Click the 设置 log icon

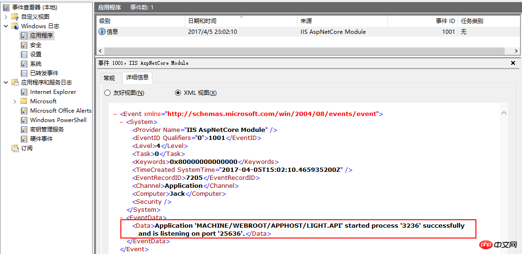pyautogui.click(x=24, y=54)
